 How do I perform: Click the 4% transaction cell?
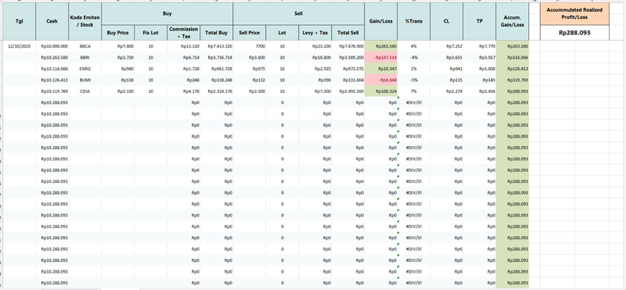click(x=414, y=46)
